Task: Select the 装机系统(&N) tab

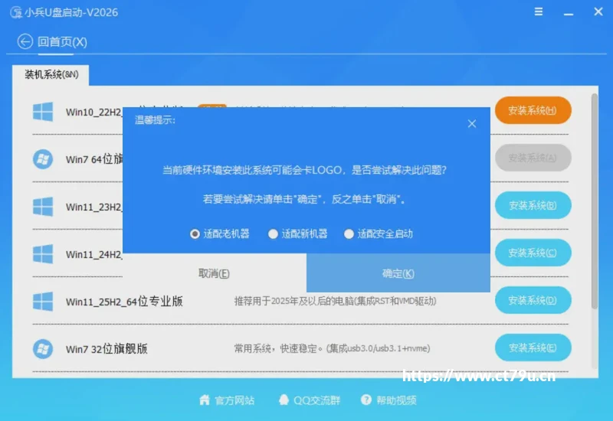Action: tap(51, 74)
